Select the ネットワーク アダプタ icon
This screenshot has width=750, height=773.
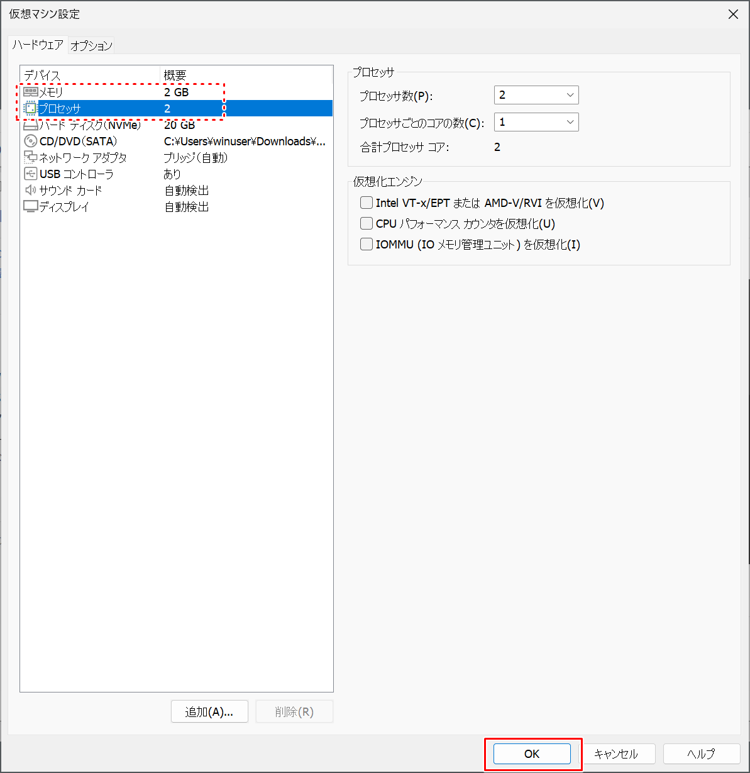(30, 157)
